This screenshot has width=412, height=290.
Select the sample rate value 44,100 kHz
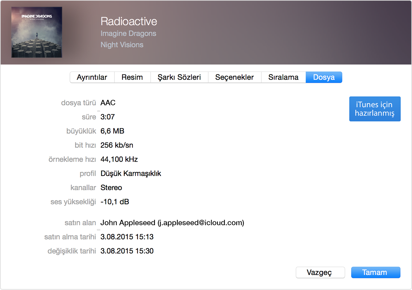click(119, 159)
